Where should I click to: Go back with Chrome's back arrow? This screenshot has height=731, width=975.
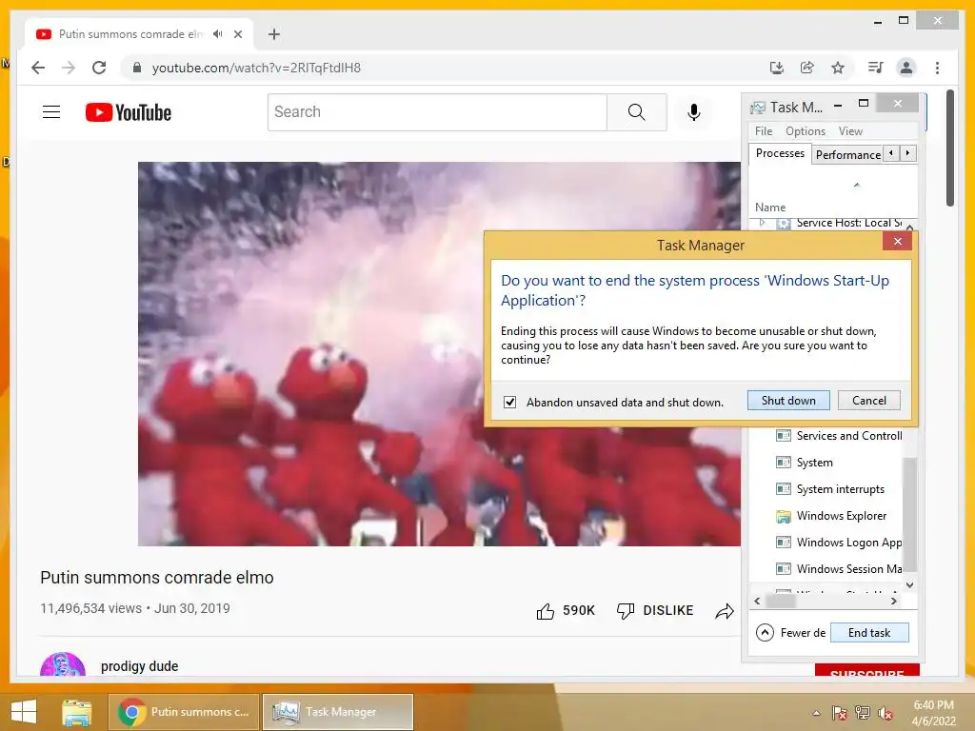38,68
